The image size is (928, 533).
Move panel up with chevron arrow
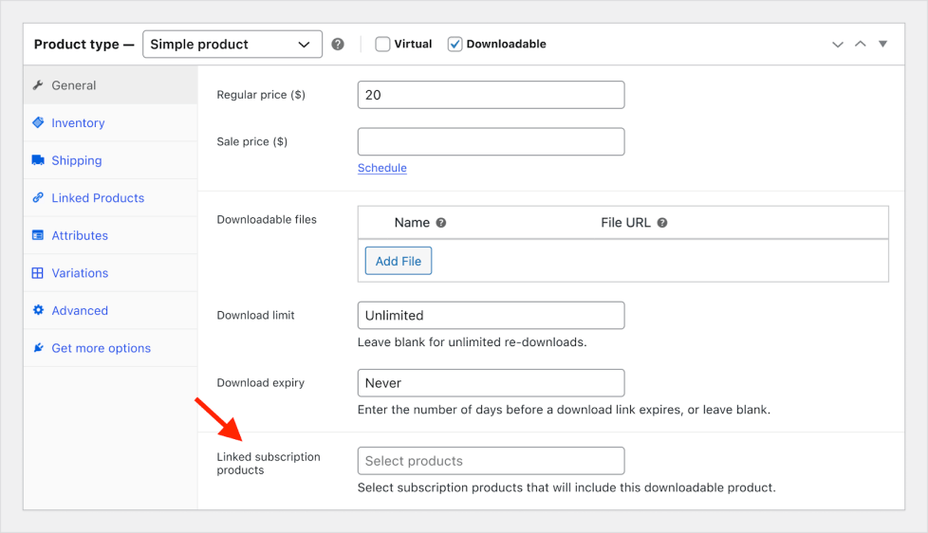click(x=860, y=44)
